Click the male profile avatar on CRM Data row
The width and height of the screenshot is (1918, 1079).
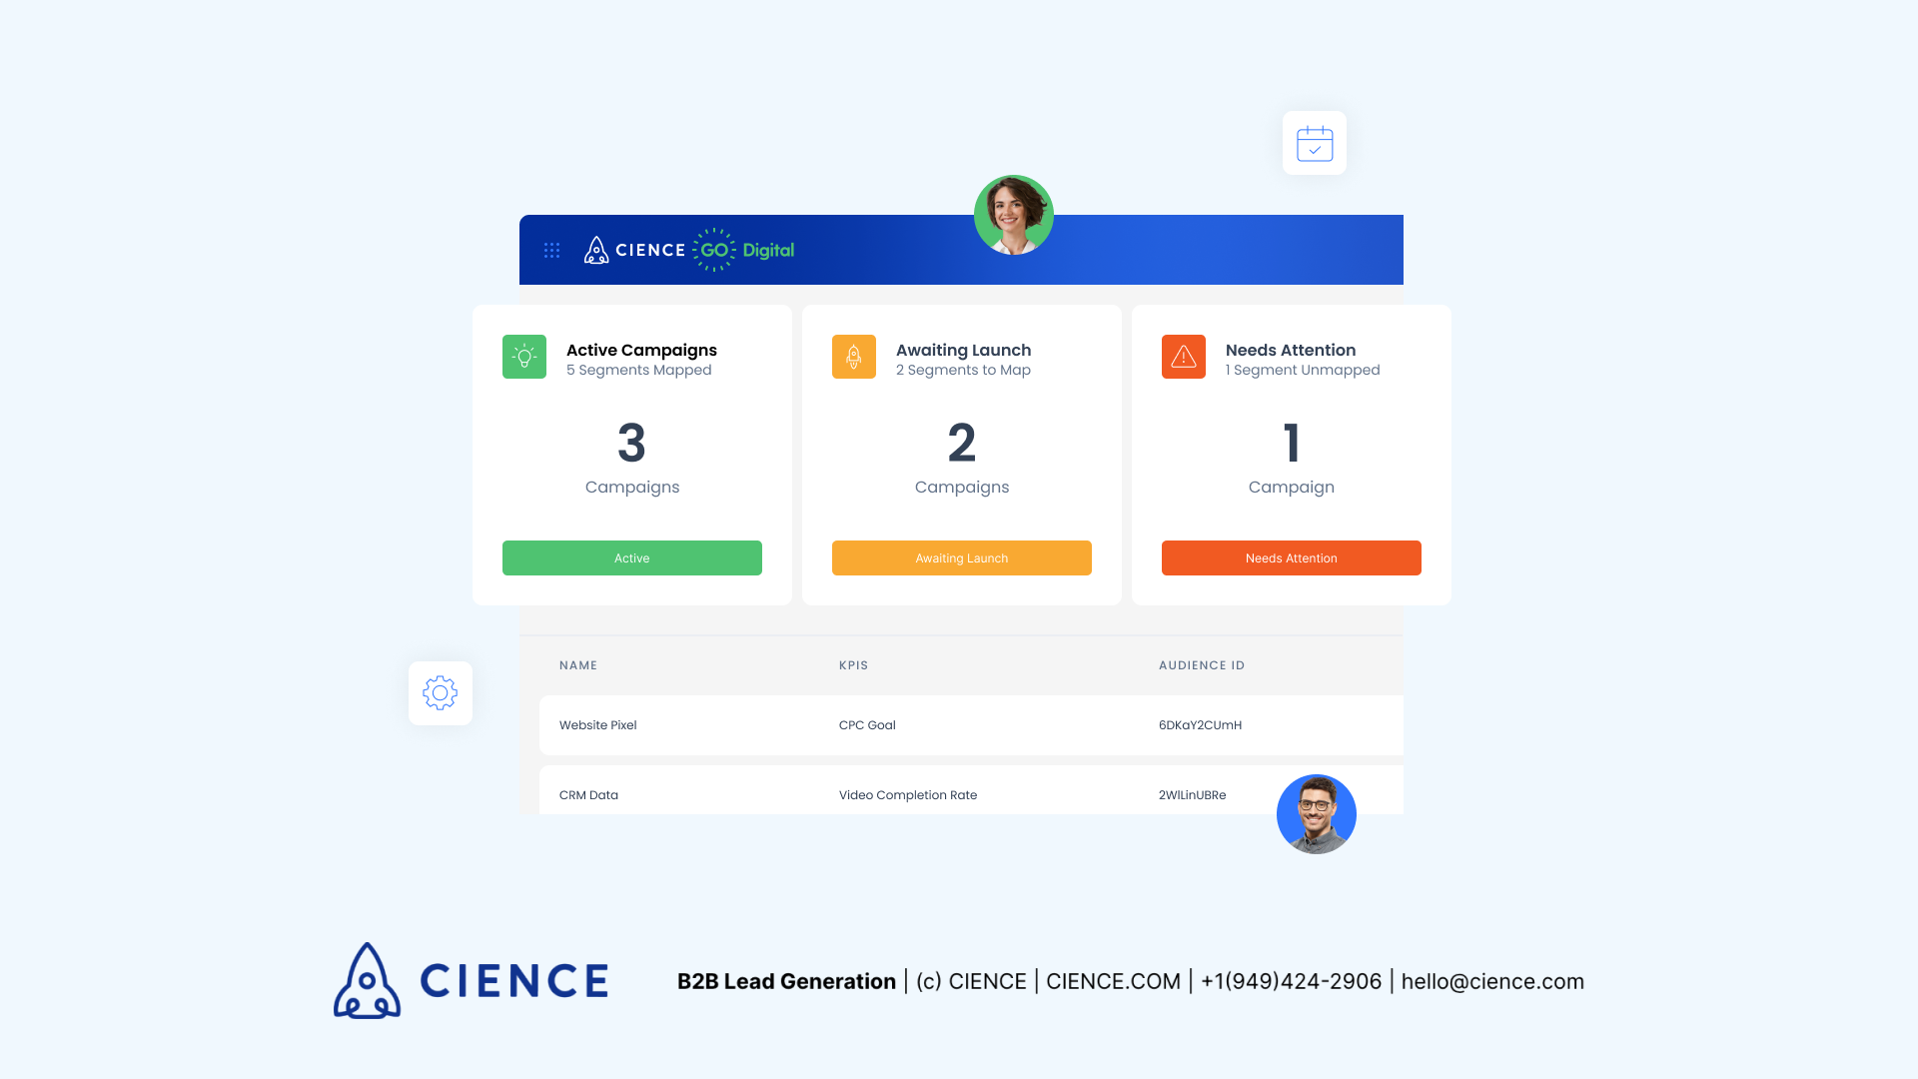(1316, 814)
